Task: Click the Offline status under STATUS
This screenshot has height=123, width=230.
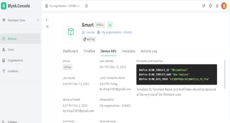Action: [67, 67]
